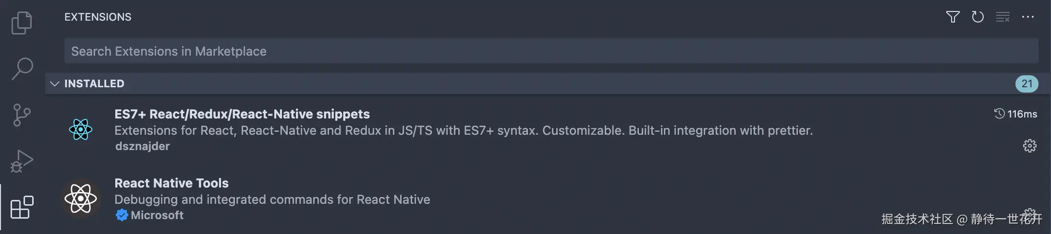Click the React Native Tools logo
Screen dimensions: 1051x234
point(81,199)
